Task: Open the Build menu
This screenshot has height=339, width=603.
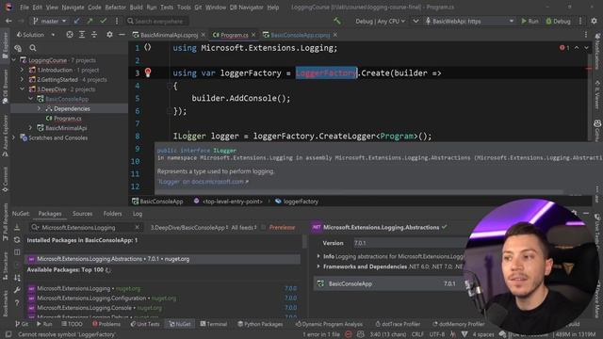Action: click(136, 8)
